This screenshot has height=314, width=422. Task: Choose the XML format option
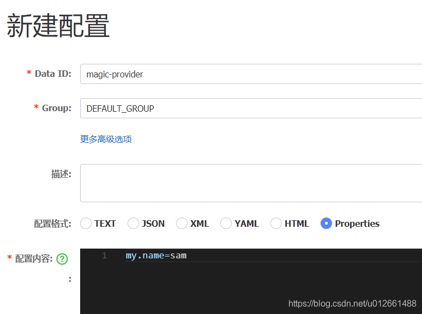pos(182,224)
